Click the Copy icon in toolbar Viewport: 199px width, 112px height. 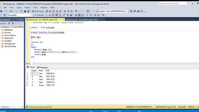[68, 11]
